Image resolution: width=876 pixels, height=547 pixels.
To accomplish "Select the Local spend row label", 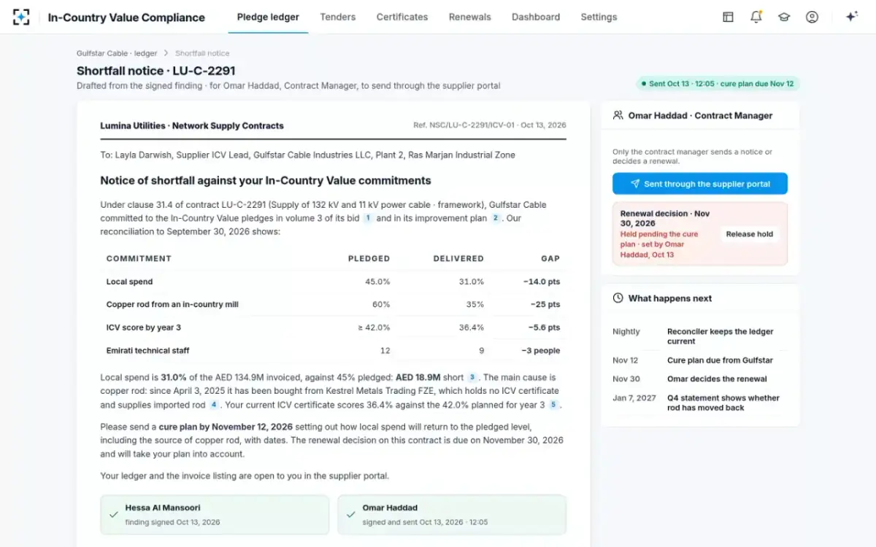I will pos(129,282).
